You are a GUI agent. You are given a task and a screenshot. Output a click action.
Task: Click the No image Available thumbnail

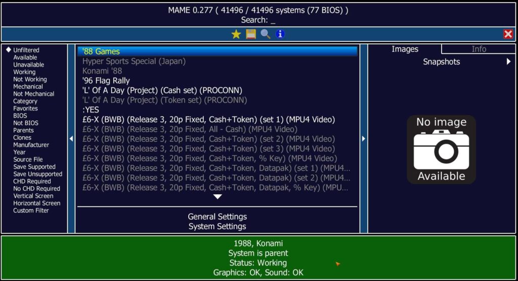click(x=441, y=149)
